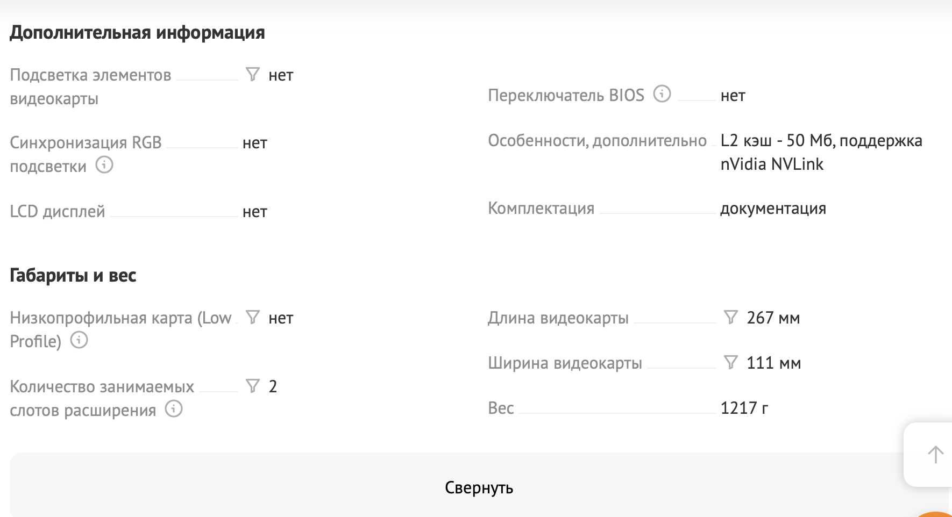
Task: Click the 1217 г weight value
Action: point(744,408)
